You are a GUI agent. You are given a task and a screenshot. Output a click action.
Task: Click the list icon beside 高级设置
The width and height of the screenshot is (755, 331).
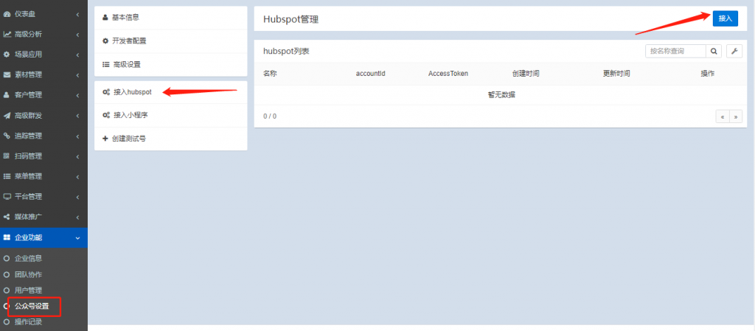105,64
